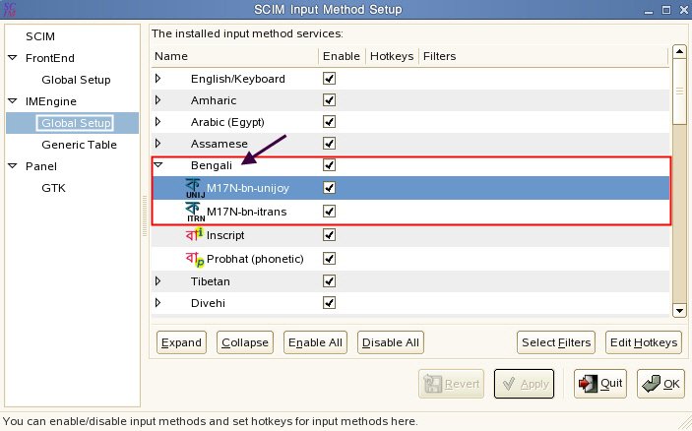Select the M17N-bn-itrans row label
The width and height of the screenshot is (692, 431).
(x=246, y=212)
